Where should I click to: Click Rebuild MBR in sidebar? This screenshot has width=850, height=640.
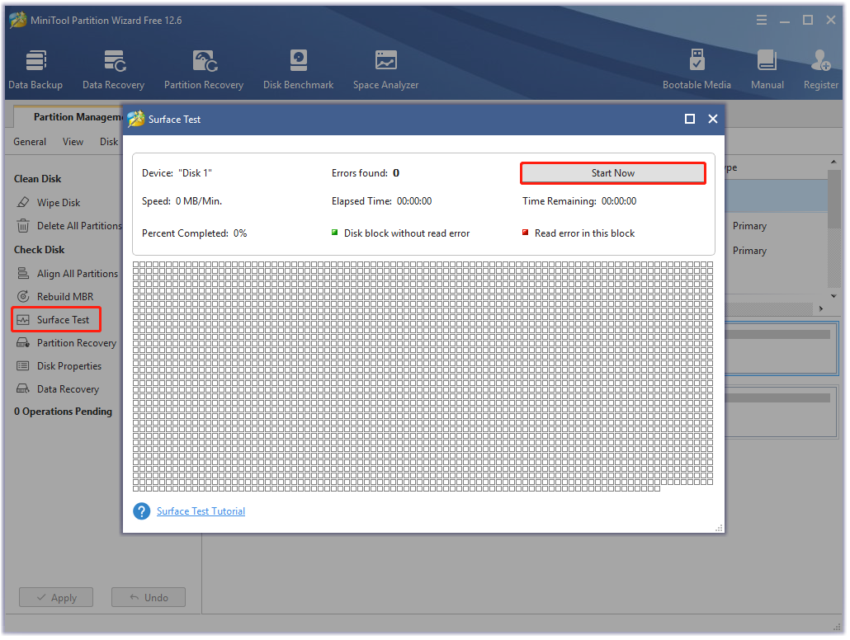tap(54, 297)
